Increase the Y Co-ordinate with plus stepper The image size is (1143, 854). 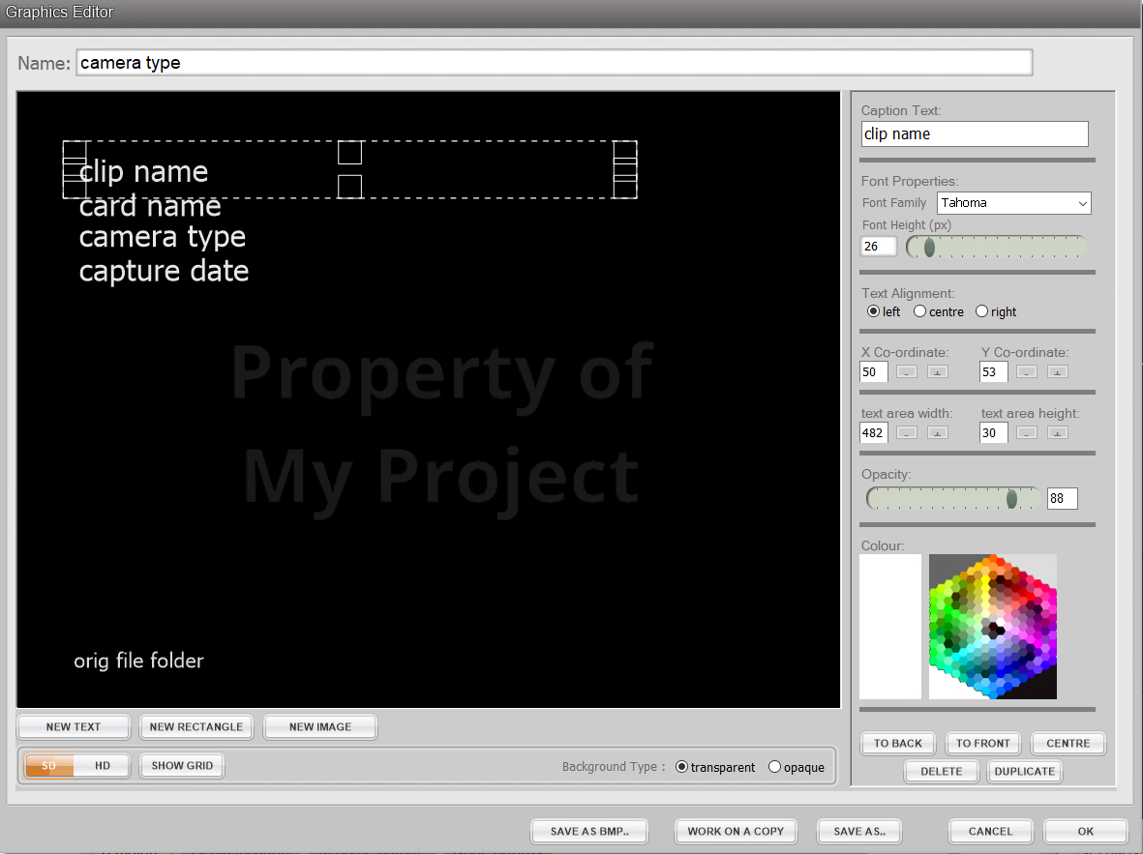[x=1058, y=372]
